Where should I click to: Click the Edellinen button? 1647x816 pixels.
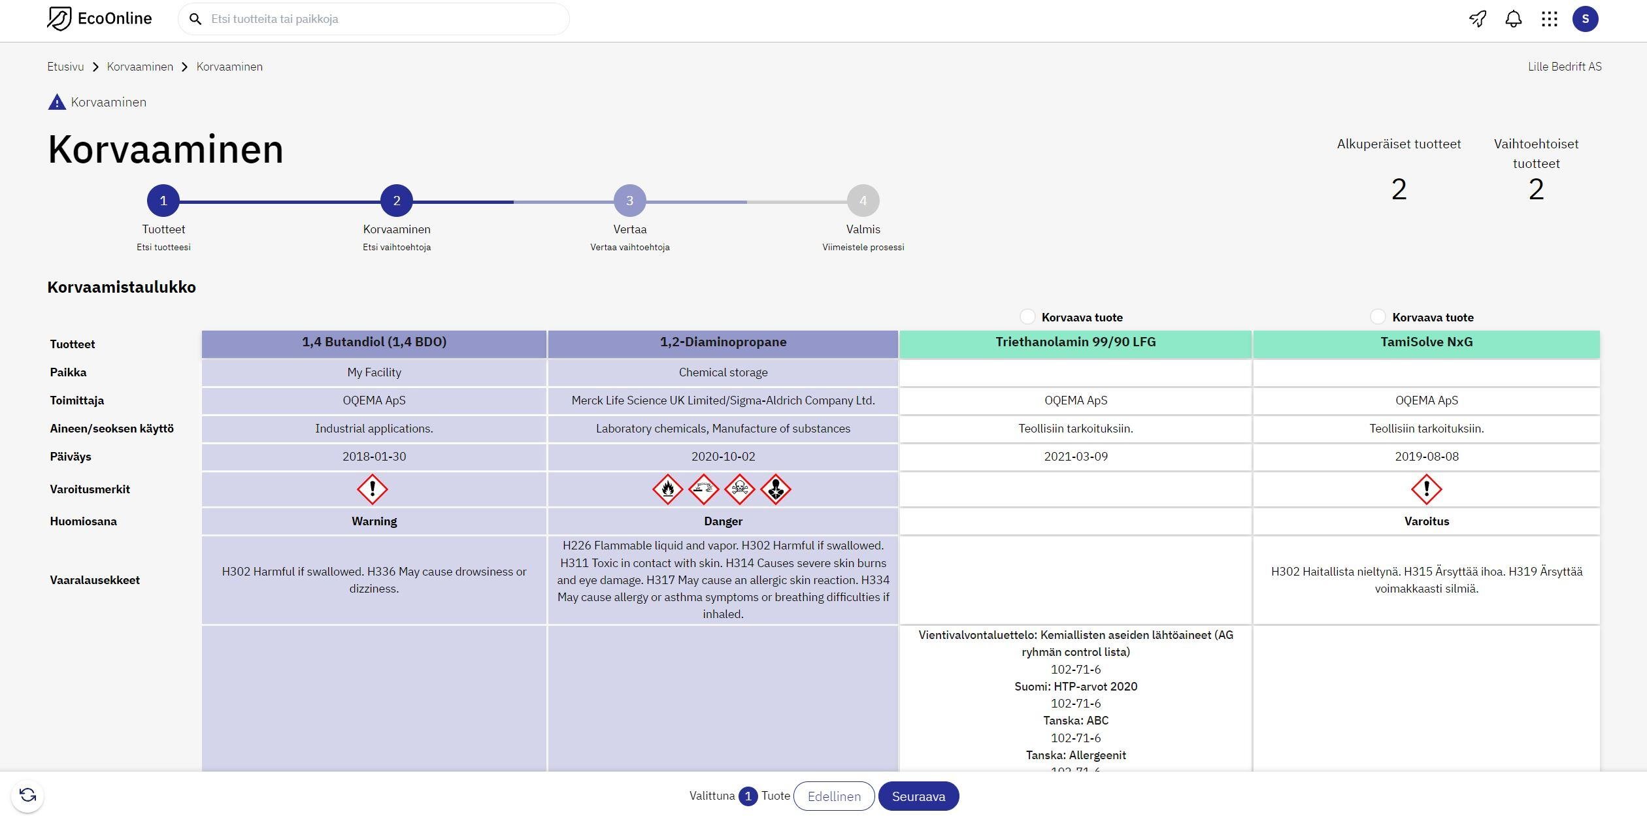pos(834,796)
